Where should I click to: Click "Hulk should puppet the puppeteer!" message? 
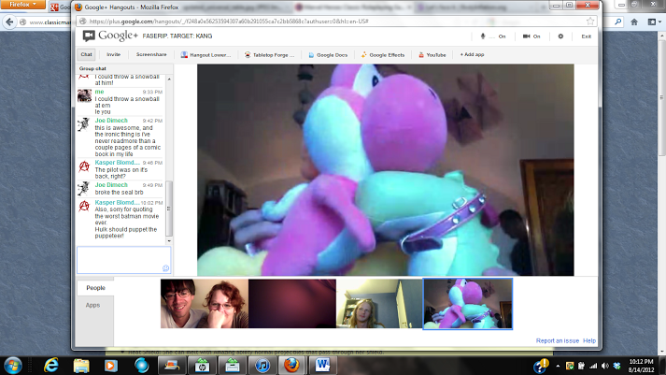point(126,233)
